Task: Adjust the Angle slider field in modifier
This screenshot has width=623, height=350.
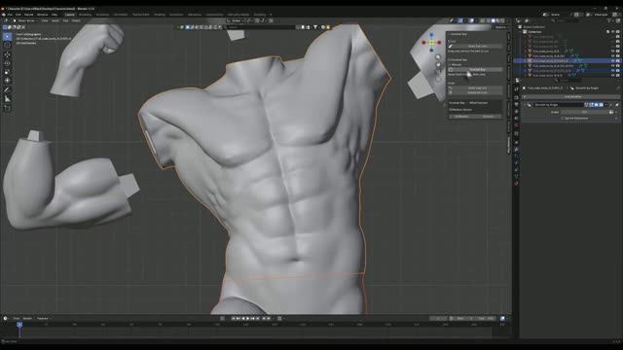Action: point(584,113)
